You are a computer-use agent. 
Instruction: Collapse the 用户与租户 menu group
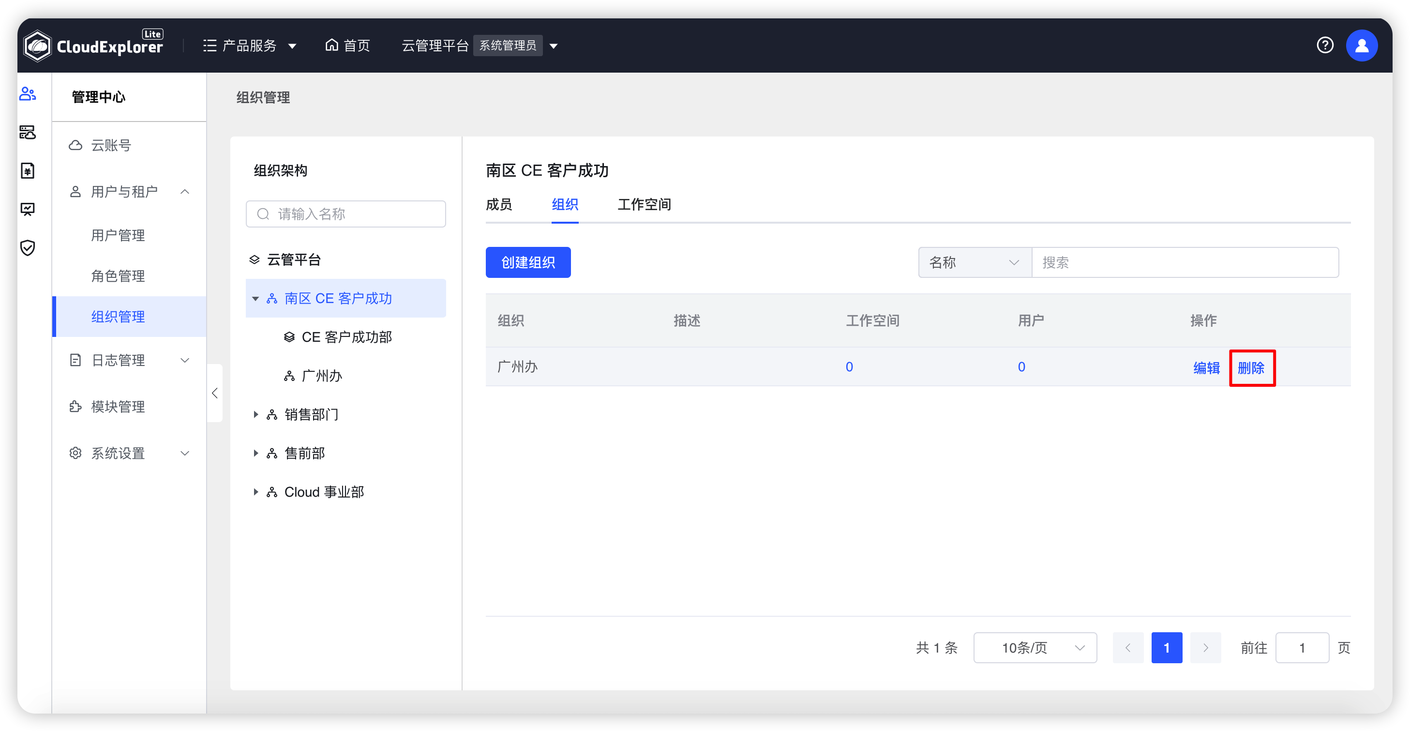185,192
